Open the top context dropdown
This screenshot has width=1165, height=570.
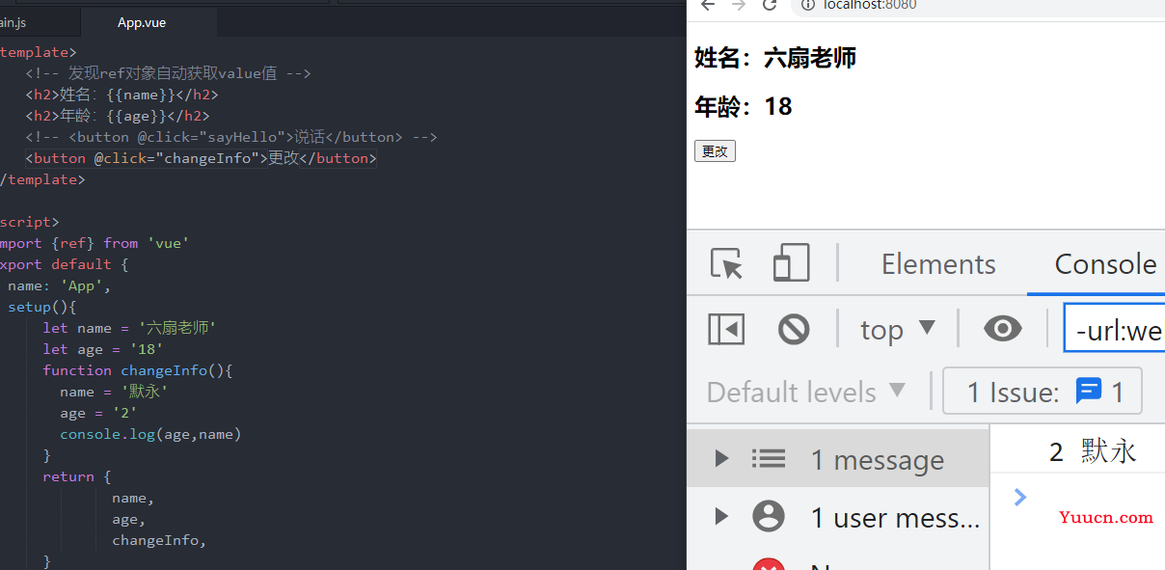(x=898, y=329)
